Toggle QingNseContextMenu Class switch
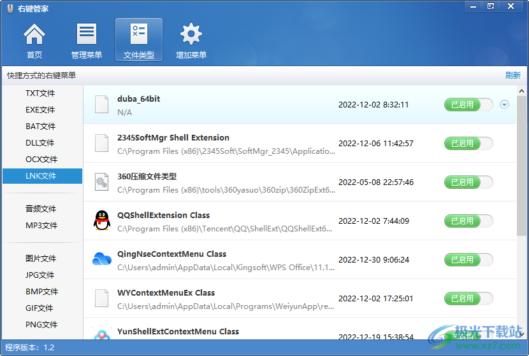Image resolution: width=529 pixels, height=356 pixels. [468, 259]
